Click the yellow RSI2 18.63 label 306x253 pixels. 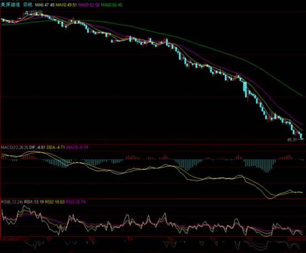55,202
